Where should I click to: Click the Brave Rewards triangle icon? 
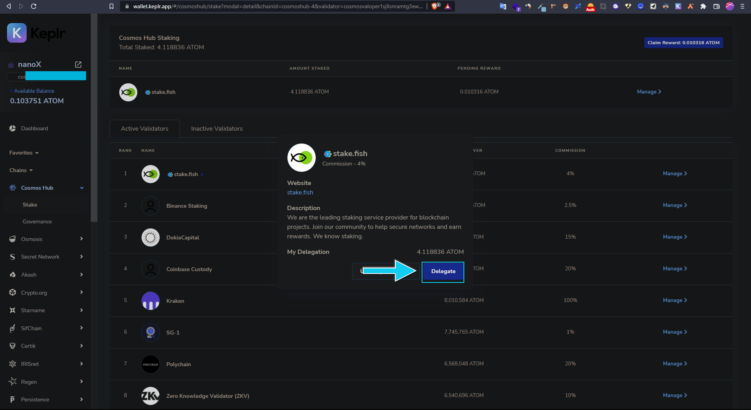pos(448,6)
